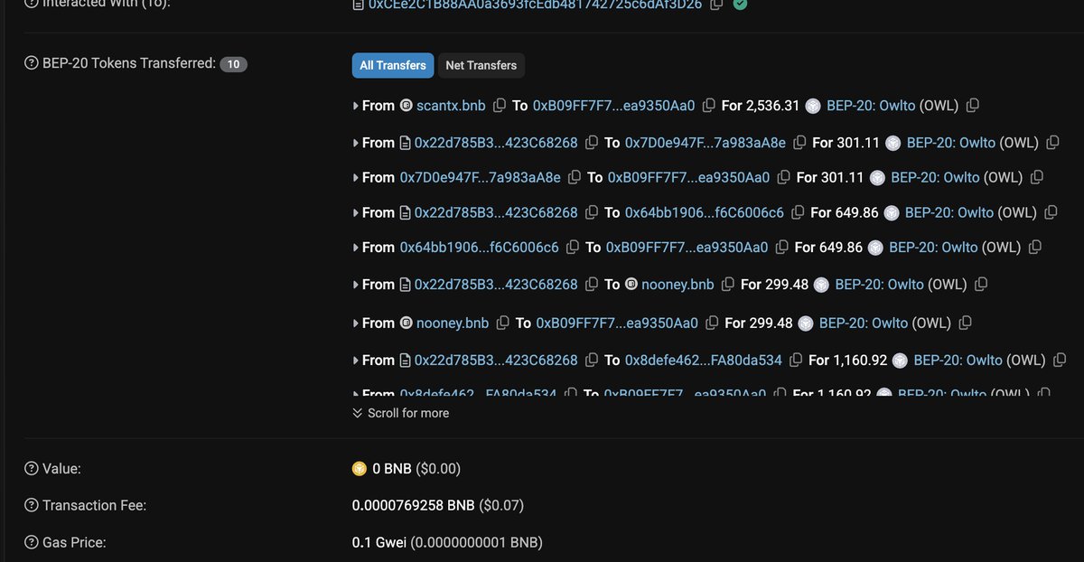Expand the row from 0x7D0e947F for 301.11

click(356, 177)
